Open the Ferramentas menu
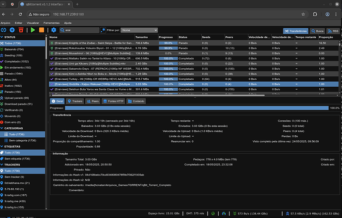Screen dimensions: 342x218 pyautogui.click(x=52, y=23)
